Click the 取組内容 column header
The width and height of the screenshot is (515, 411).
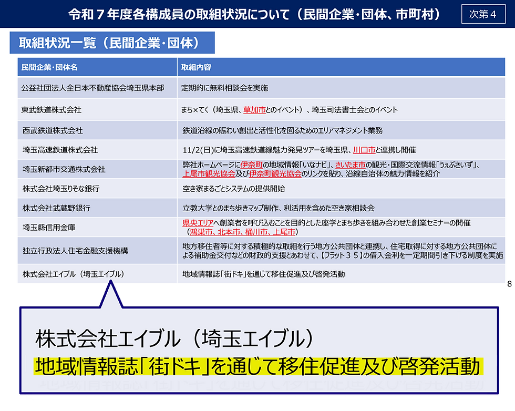[341, 67]
